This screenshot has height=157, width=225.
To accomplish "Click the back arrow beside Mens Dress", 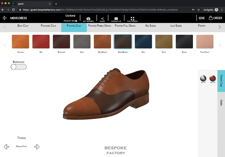I will 5,18.
